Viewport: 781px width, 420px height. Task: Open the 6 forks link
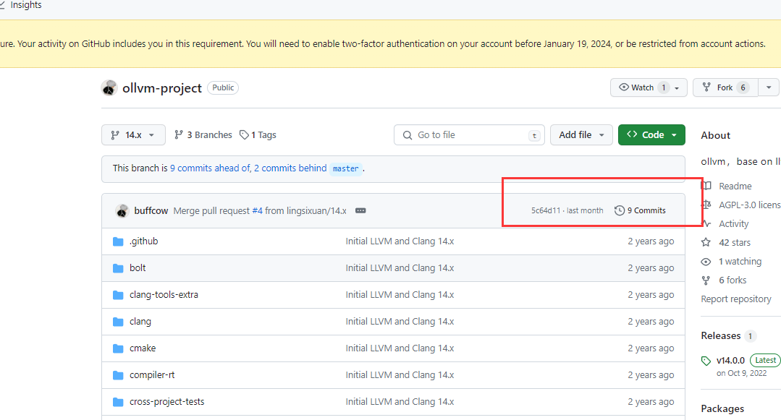pos(733,280)
